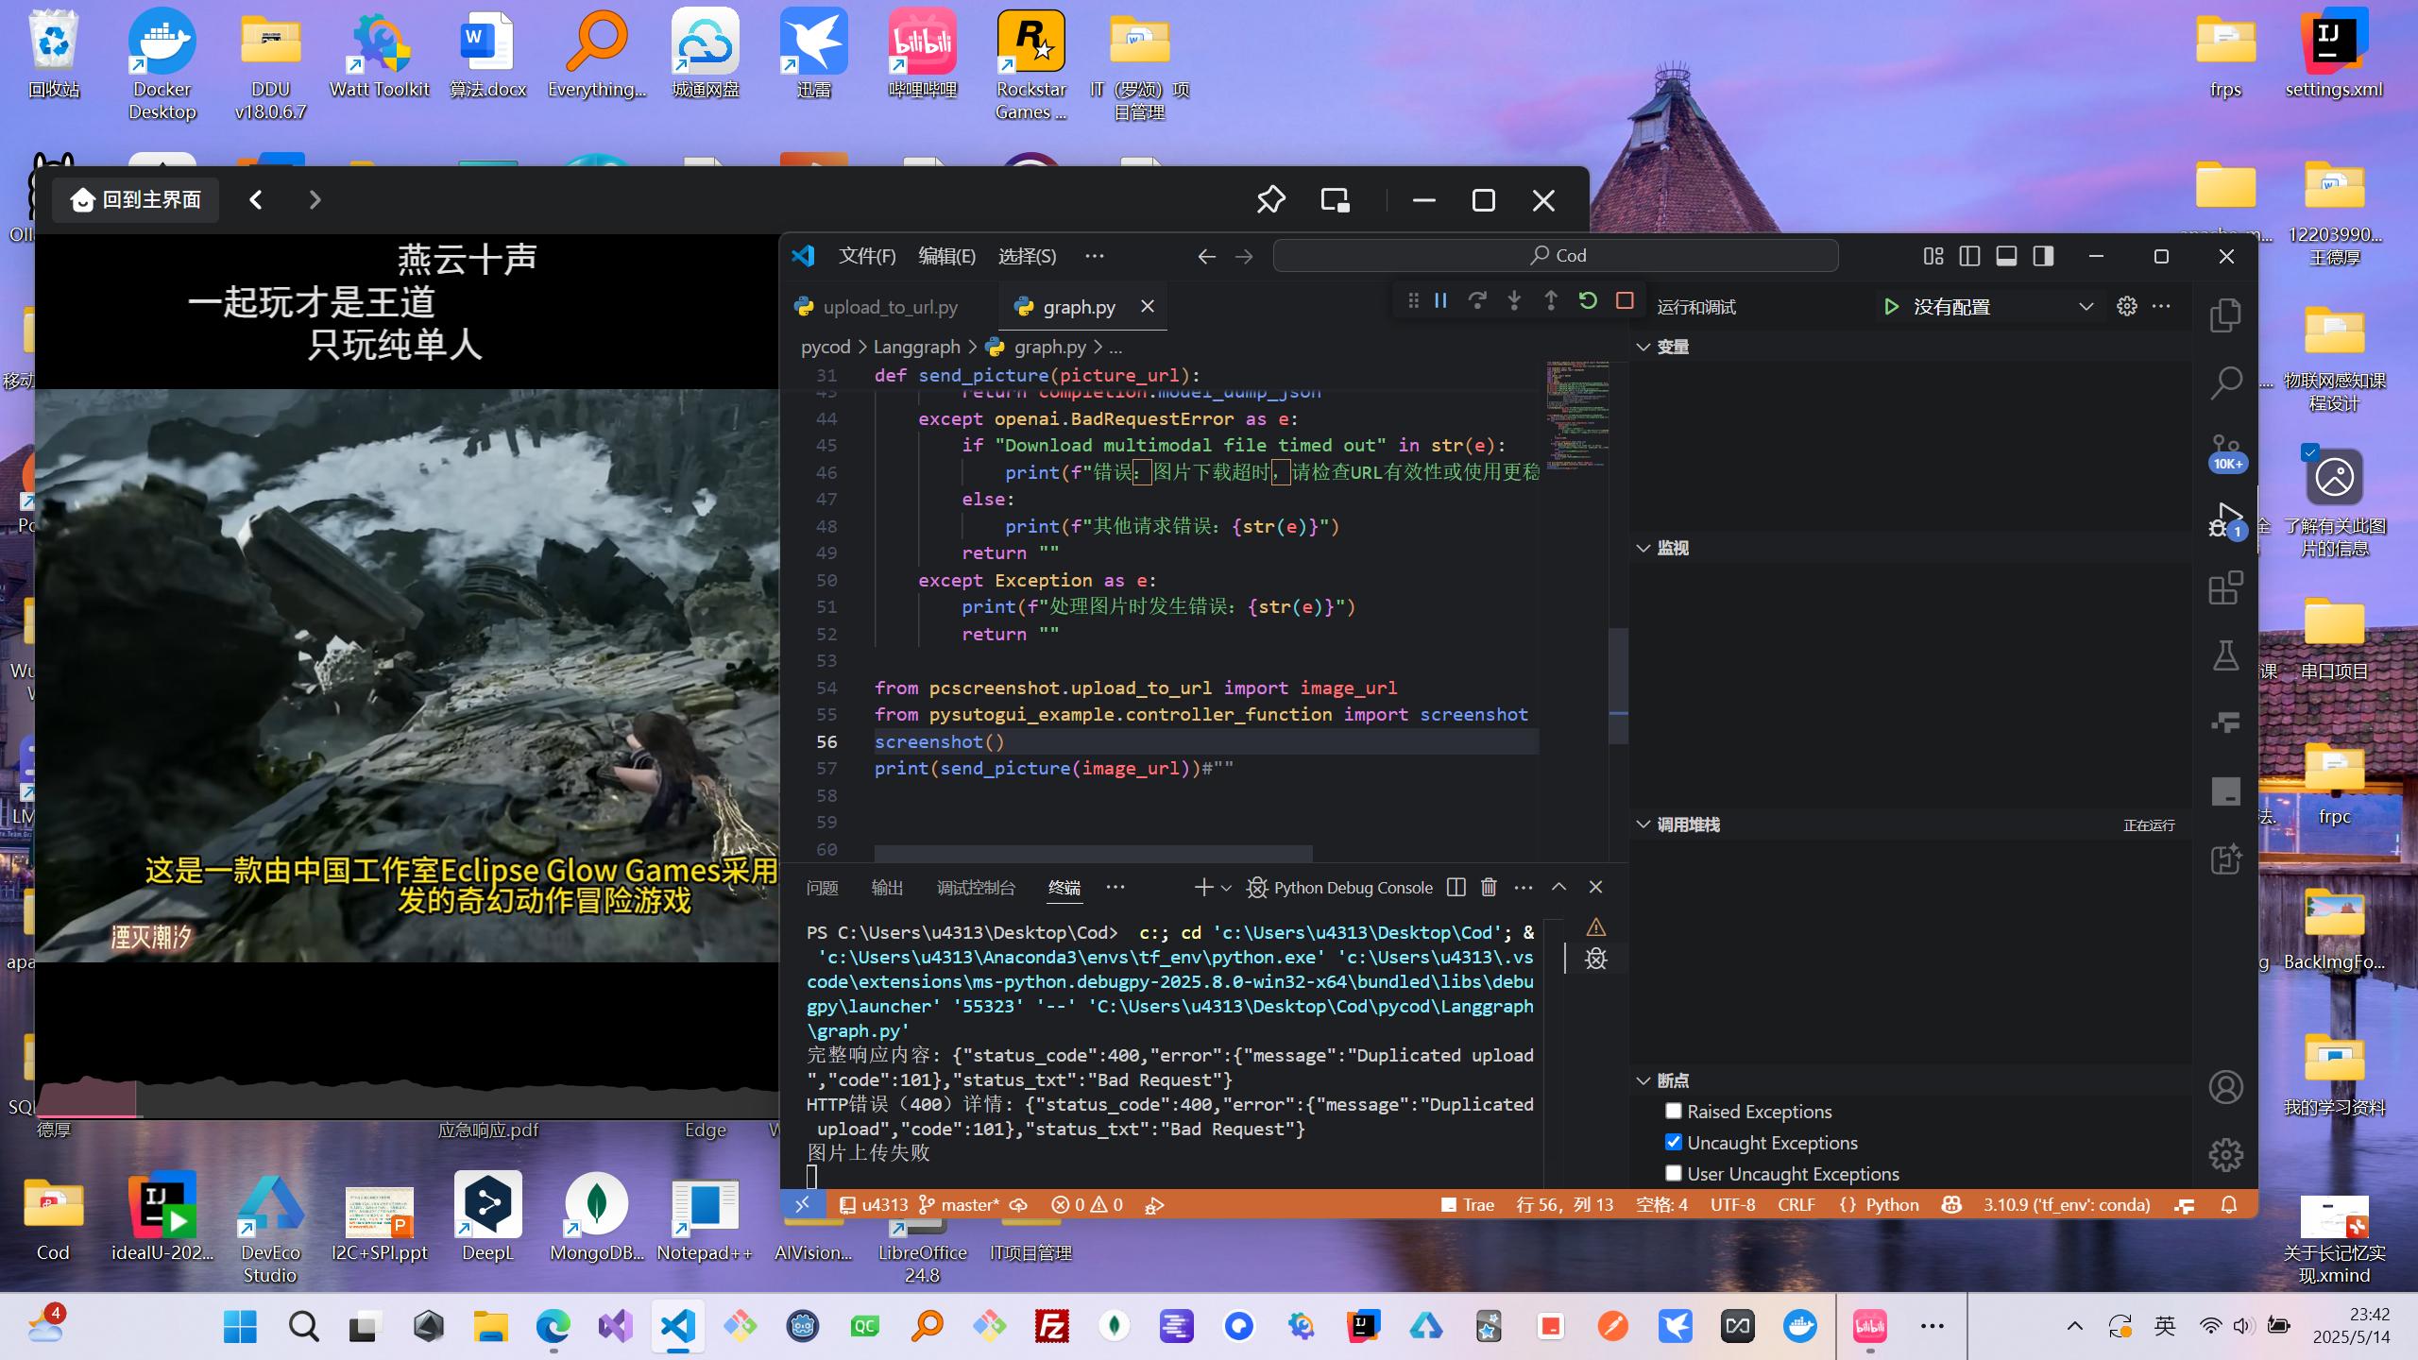This screenshot has width=2418, height=1360.
Task: Open the notifications bell in the status bar
Action: pos(2229,1204)
